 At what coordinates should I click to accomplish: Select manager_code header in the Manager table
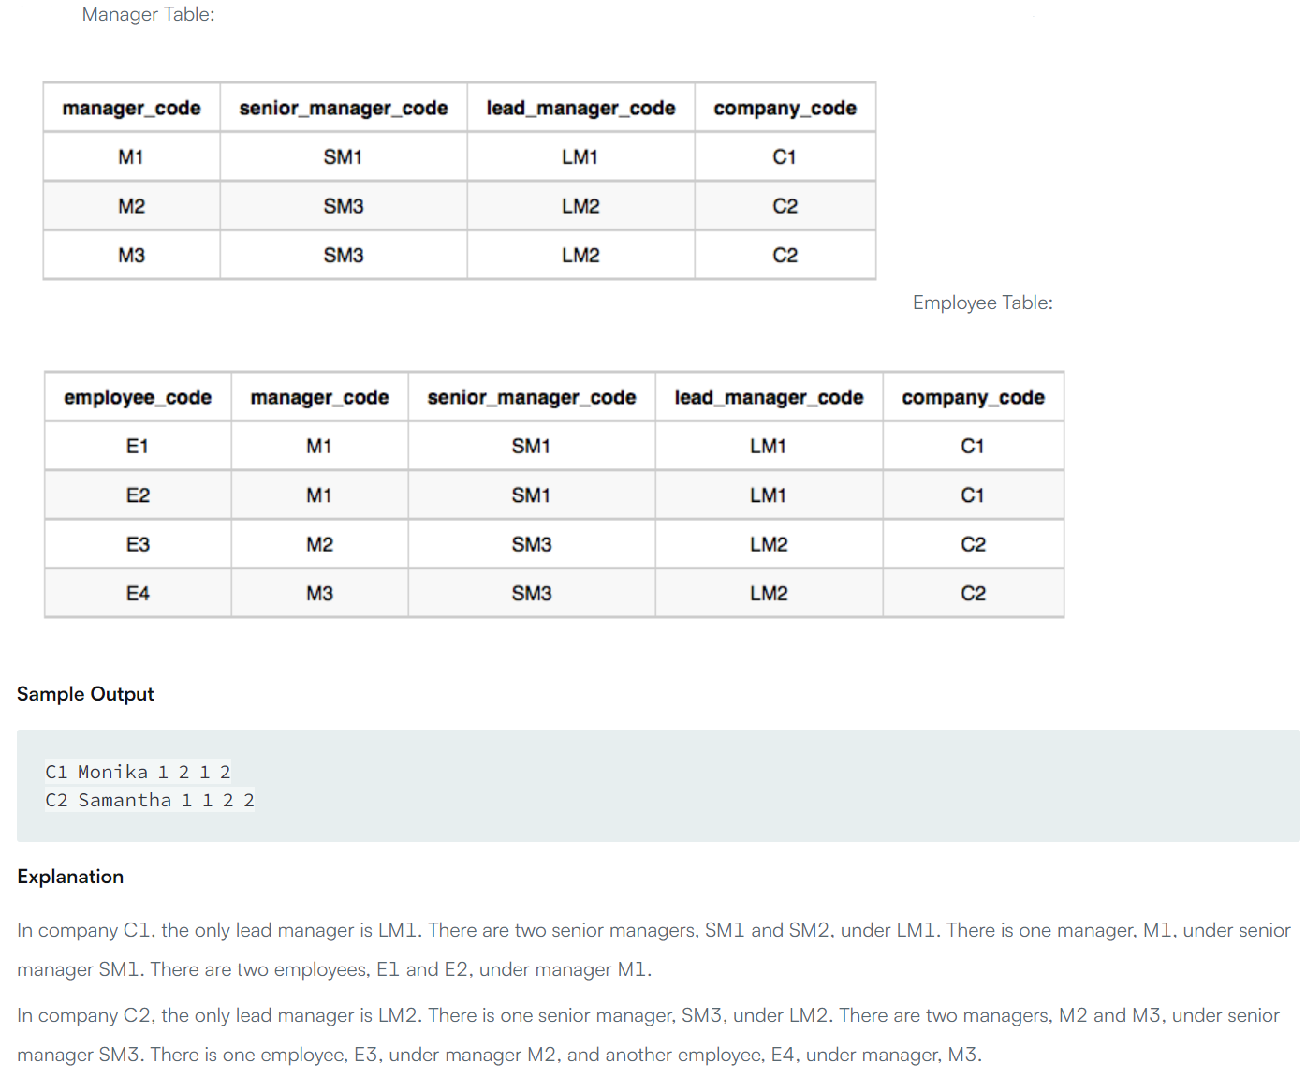(x=131, y=108)
